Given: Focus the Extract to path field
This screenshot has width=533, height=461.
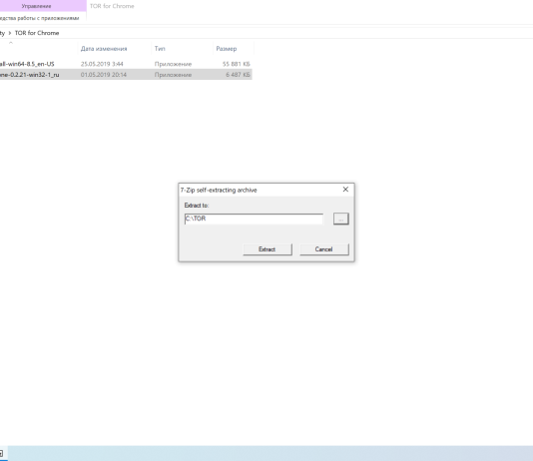Looking at the screenshot, I should 254,219.
